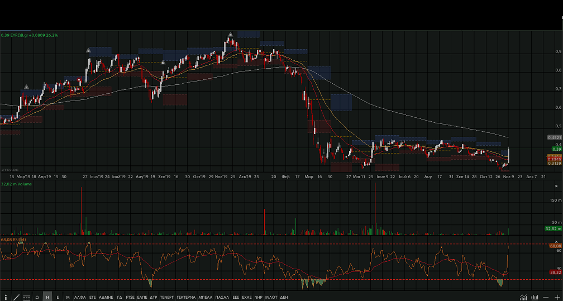Open the FTSE symbol tab
The height and width of the screenshot is (301, 563).
[x=130, y=297]
